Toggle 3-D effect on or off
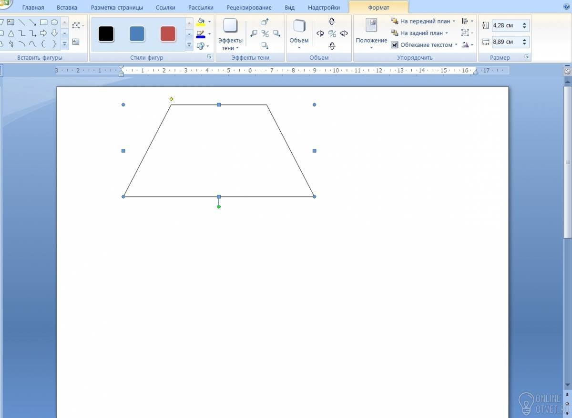The width and height of the screenshot is (572, 418). coord(332,33)
